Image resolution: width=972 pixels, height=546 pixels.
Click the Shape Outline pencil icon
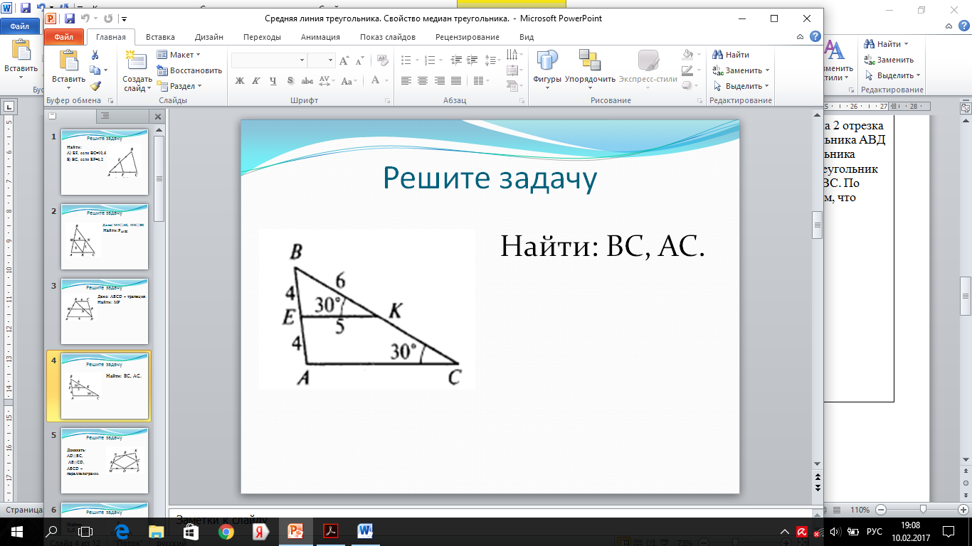(x=687, y=70)
